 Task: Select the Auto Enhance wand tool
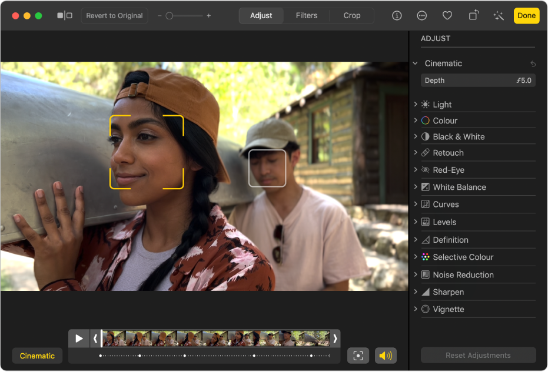click(x=499, y=15)
